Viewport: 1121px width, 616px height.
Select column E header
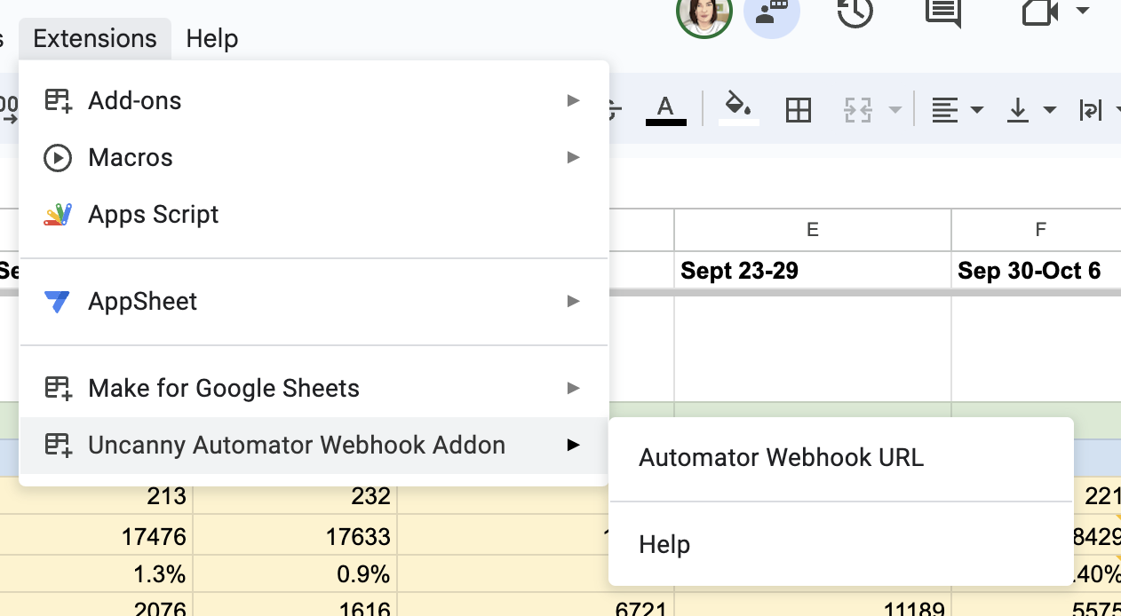pyautogui.click(x=812, y=230)
